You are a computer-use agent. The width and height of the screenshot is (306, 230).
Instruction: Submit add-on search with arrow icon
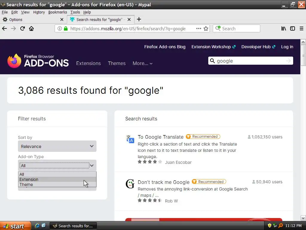pyautogui.click(x=288, y=61)
